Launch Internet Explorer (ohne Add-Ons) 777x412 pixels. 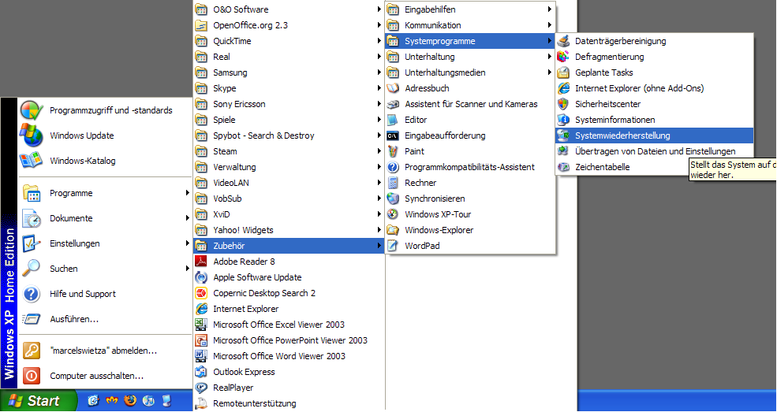tap(654, 88)
